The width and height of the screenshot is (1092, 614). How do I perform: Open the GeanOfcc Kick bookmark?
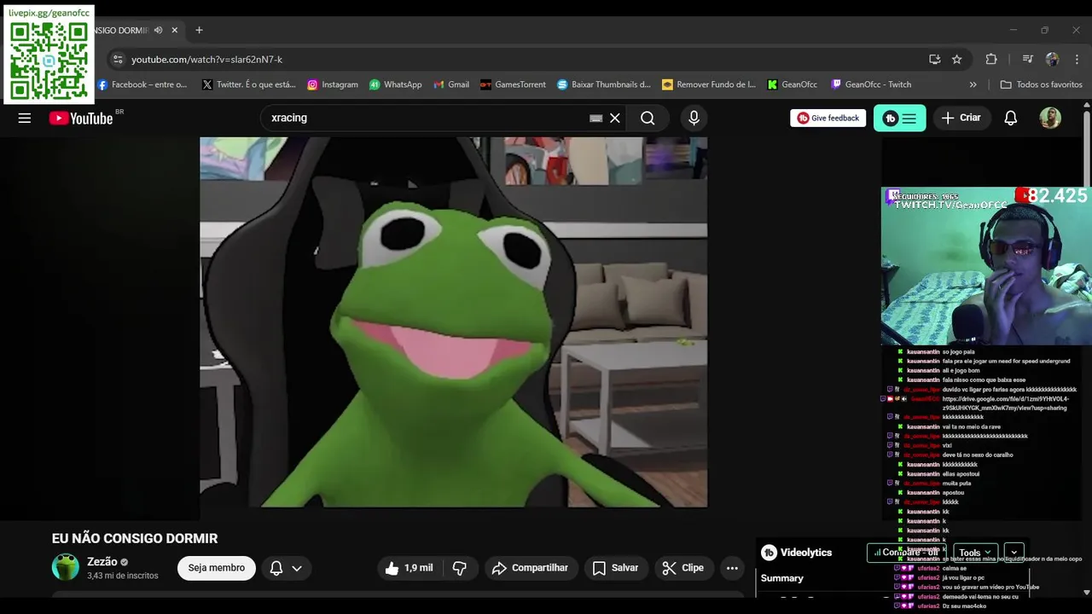[793, 84]
